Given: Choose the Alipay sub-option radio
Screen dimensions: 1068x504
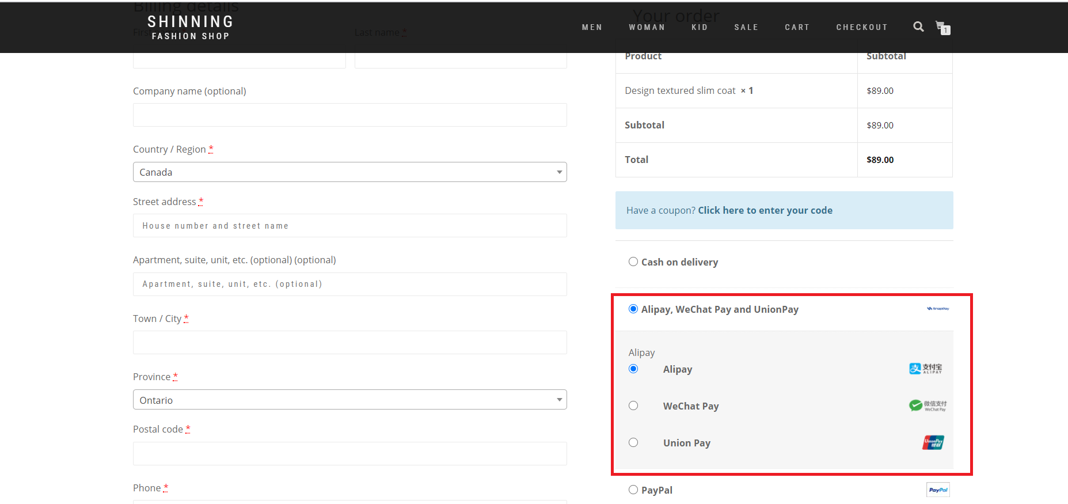Looking at the screenshot, I should [x=633, y=369].
